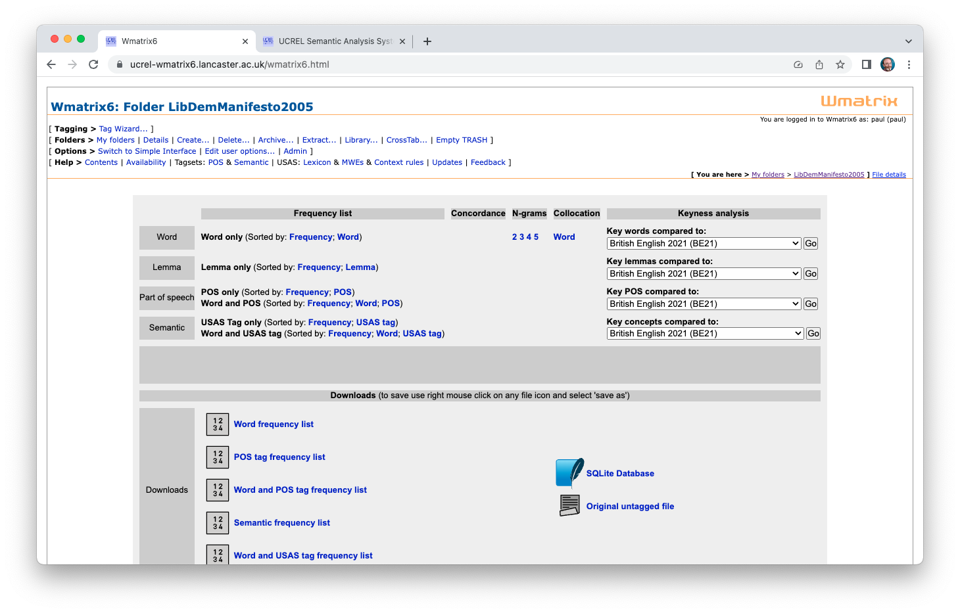
Task: Click the SQLite Database feather icon
Action: (x=569, y=473)
